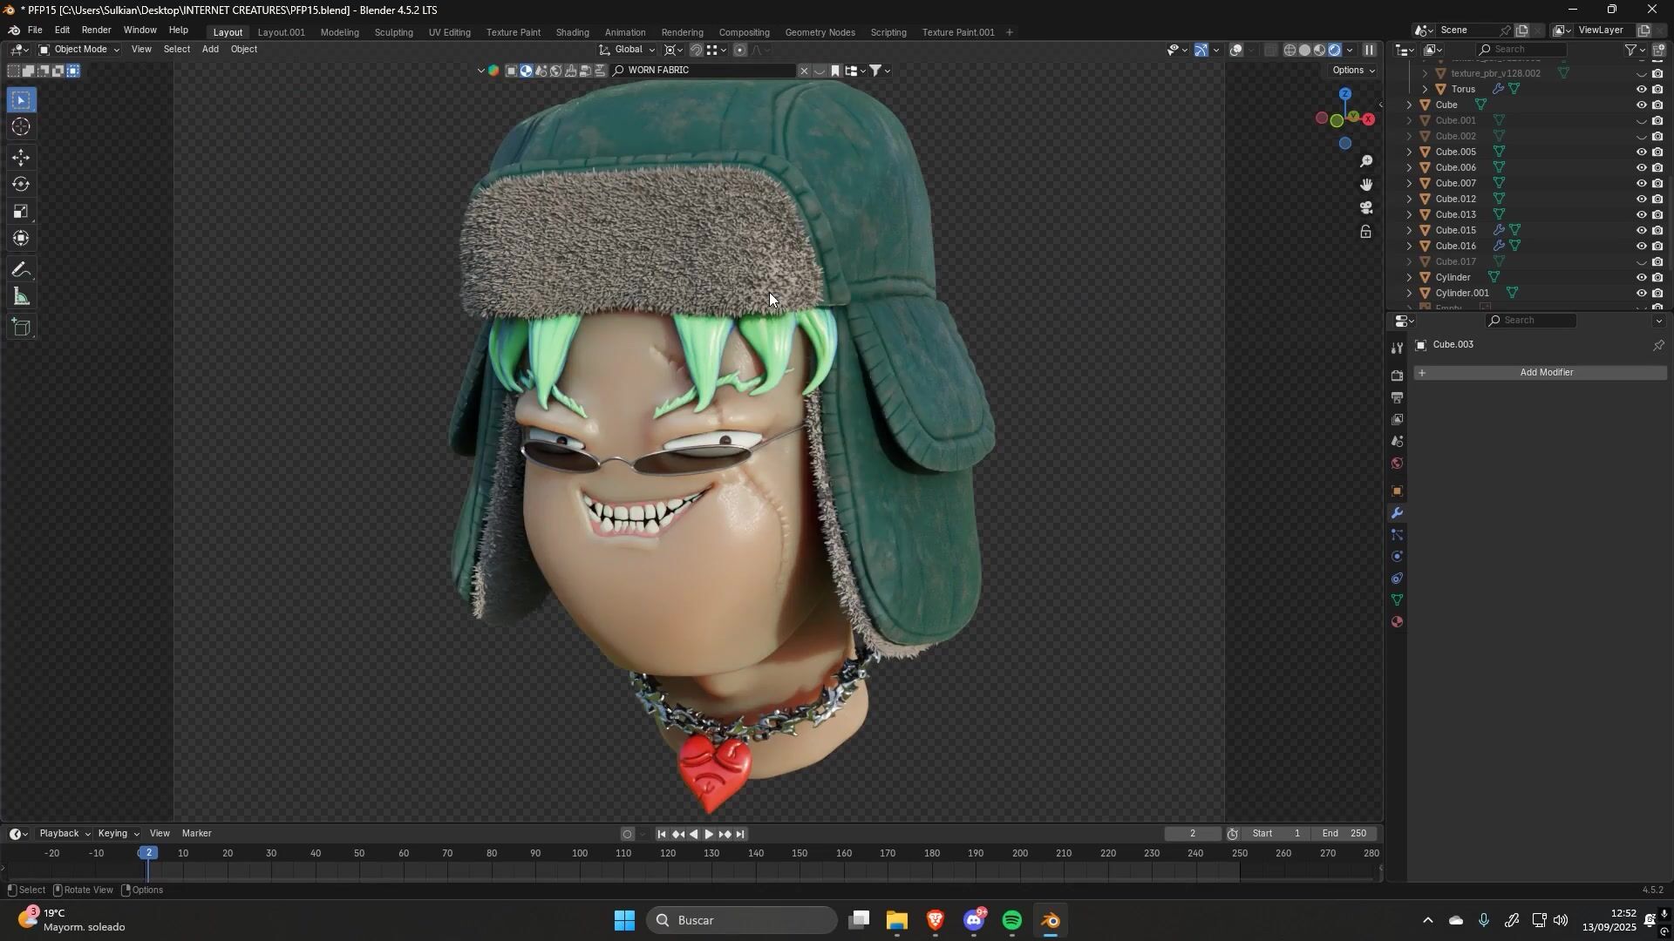This screenshot has height=941, width=1674.
Task: Expand the Cube.015 tree item
Action: click(1410, 231)
